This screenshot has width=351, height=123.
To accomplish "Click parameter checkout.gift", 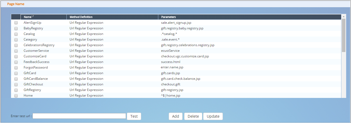I will (x=171, y=84).
